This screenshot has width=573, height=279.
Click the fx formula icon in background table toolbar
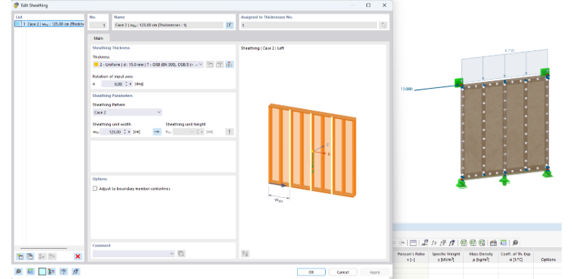point(434,243)
